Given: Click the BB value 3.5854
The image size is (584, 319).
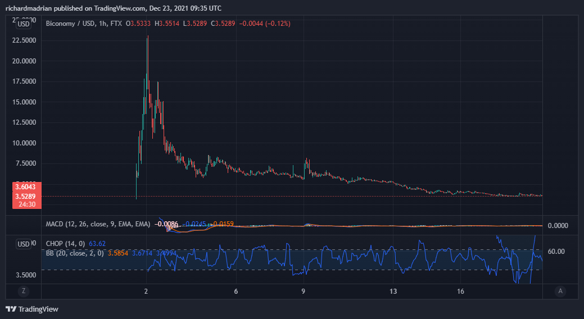Looking at the screenshot, I should (118, 253).
